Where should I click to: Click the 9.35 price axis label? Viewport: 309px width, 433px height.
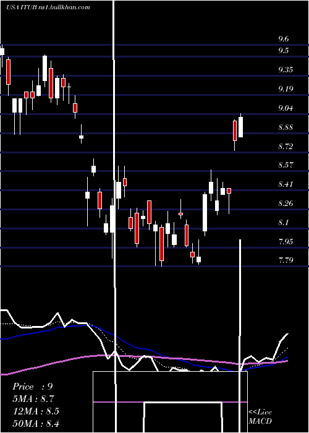click(286, 69)
